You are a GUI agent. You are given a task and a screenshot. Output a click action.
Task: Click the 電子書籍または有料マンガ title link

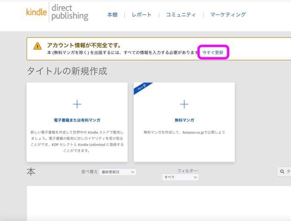tap(77, 120)
